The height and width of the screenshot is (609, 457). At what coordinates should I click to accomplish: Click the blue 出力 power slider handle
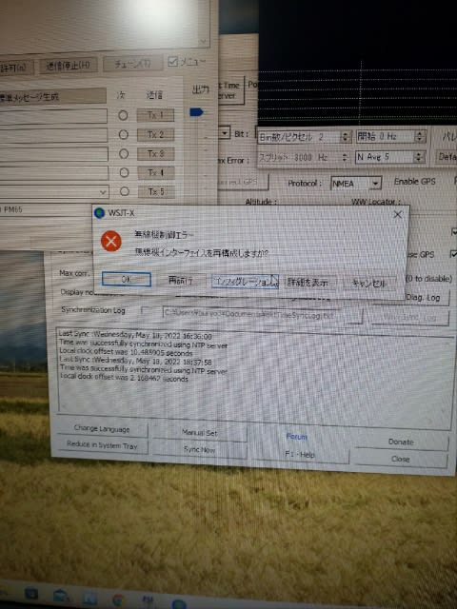(196, 112)
